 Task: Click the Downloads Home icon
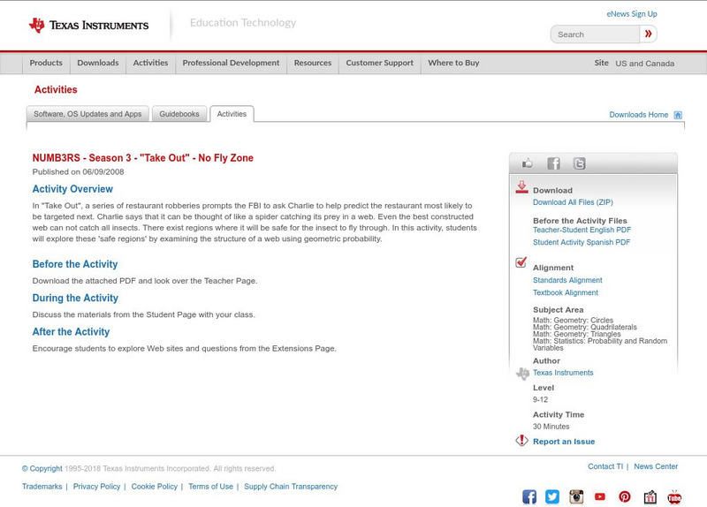click(x=678, y=115)
